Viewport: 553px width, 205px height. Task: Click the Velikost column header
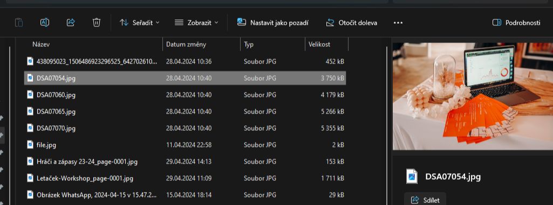coord(319,44)
